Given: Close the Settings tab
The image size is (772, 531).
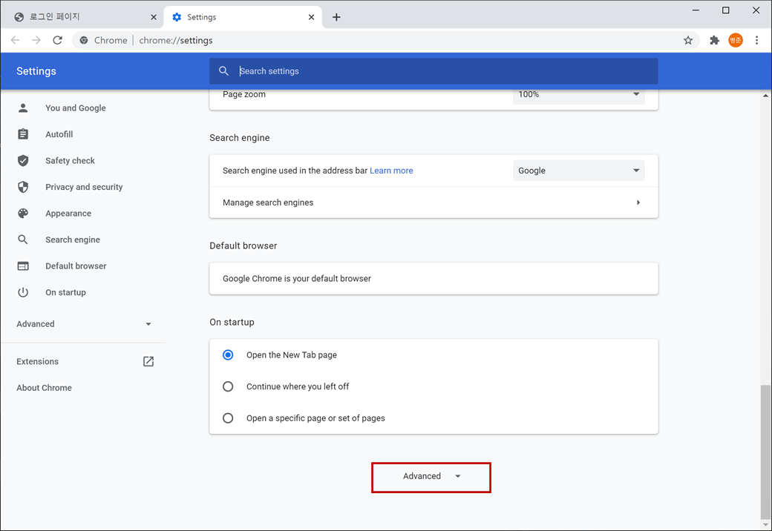Looking at the screenshot, I should click(311, 17).
